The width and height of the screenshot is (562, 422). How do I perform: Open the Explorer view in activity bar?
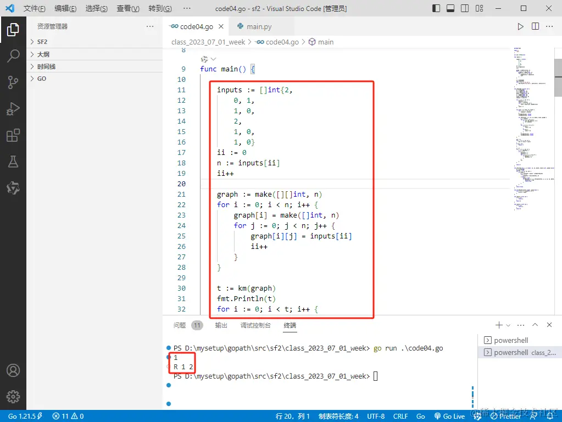click(x=13, y=30)
